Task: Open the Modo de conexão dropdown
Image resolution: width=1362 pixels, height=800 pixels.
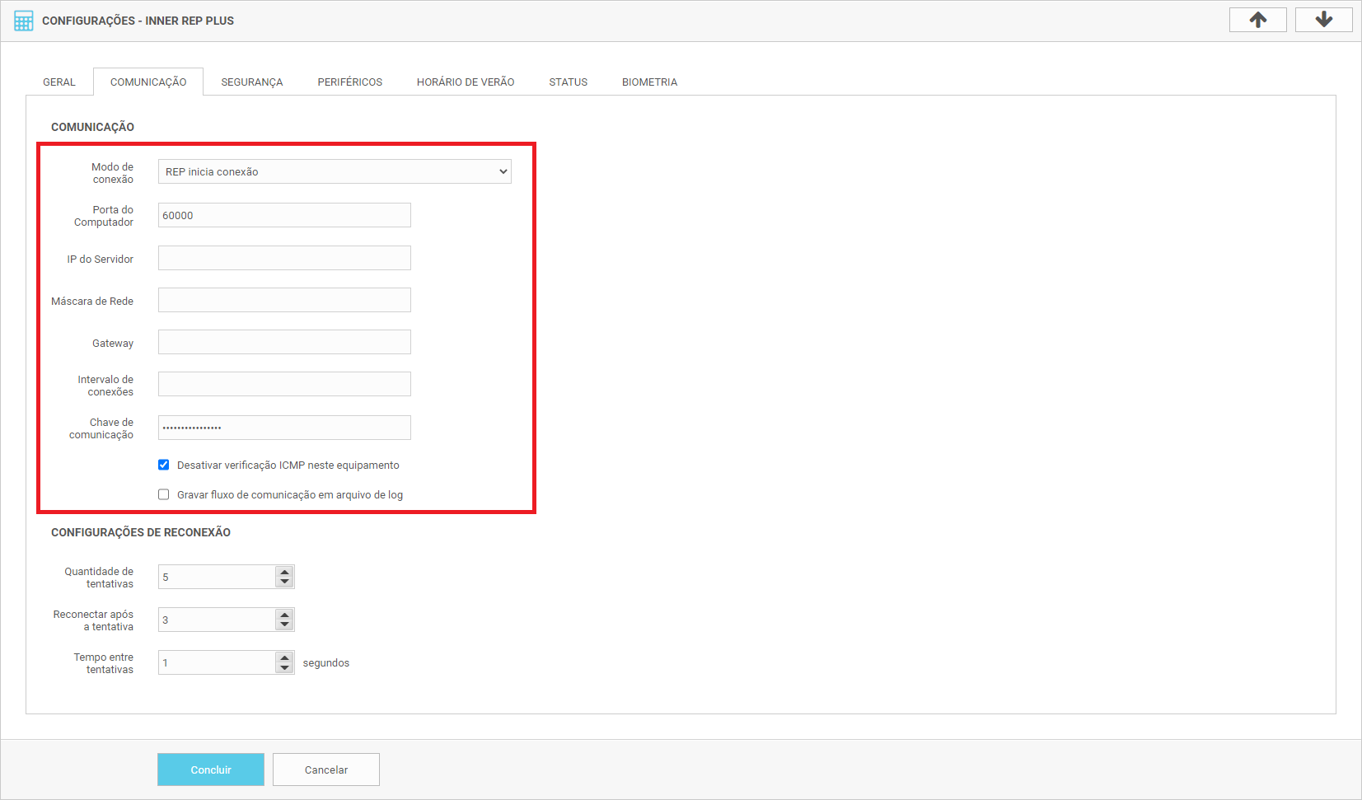Action: click(334, 171)
